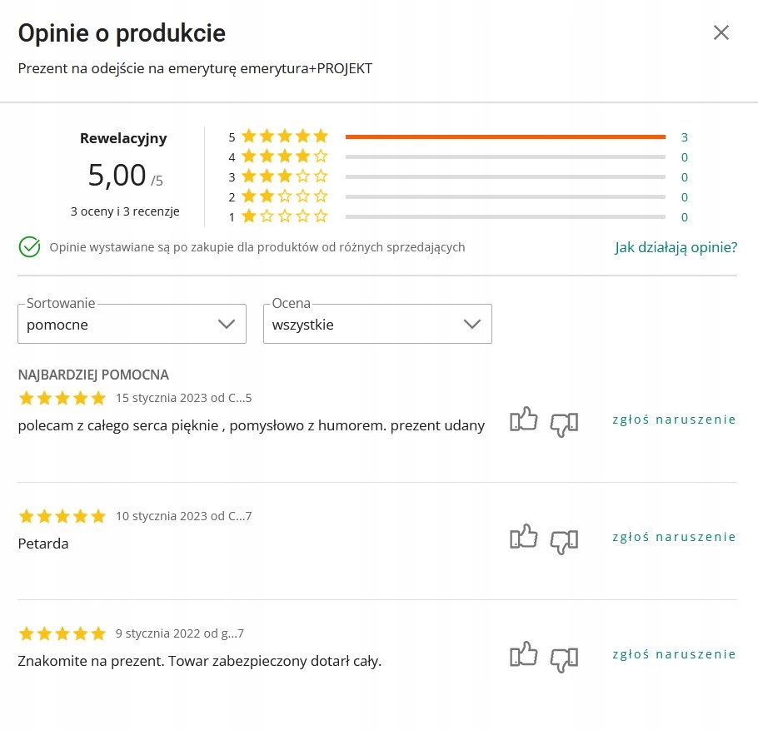The image size is (758, 730).
Task: Thumbs down the 'Znakomite na prezent' review
Action: 564,658
